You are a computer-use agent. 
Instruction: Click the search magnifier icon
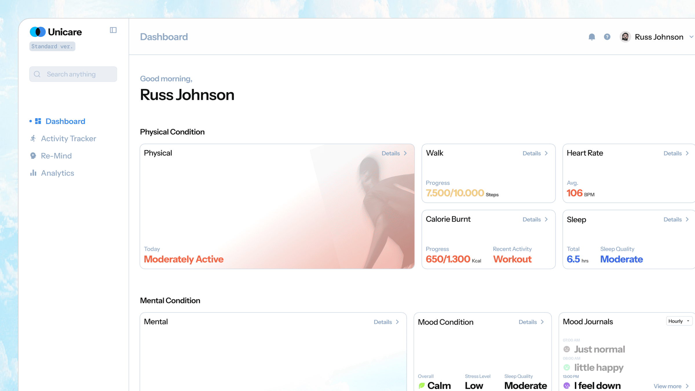click(x=37, y=74)
